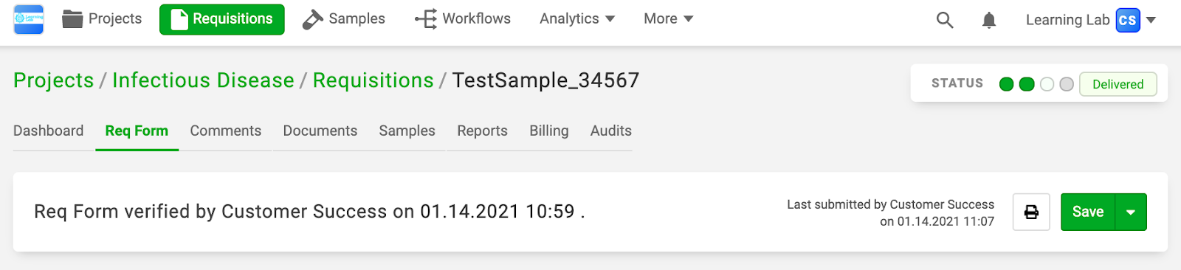Click the third empty status dot
Viewport: 1181px width, 270px height.
click(x=1047, y=84)
